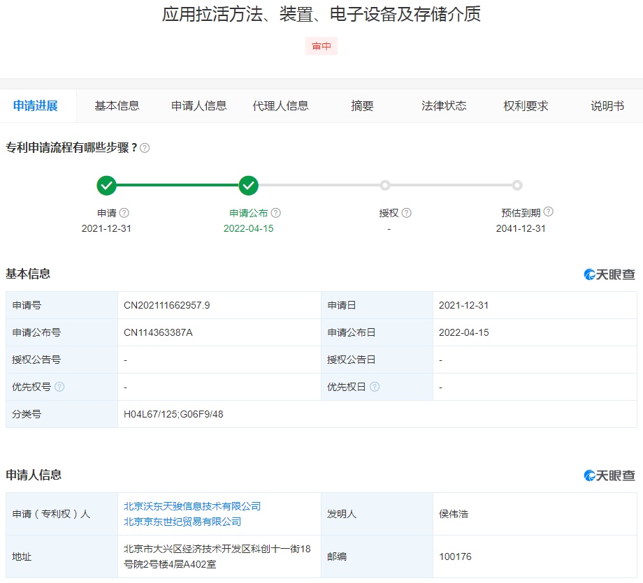Click the help icon next to 申请公布
This screenshot has height=583, width=643.
(x=276, y=213)
